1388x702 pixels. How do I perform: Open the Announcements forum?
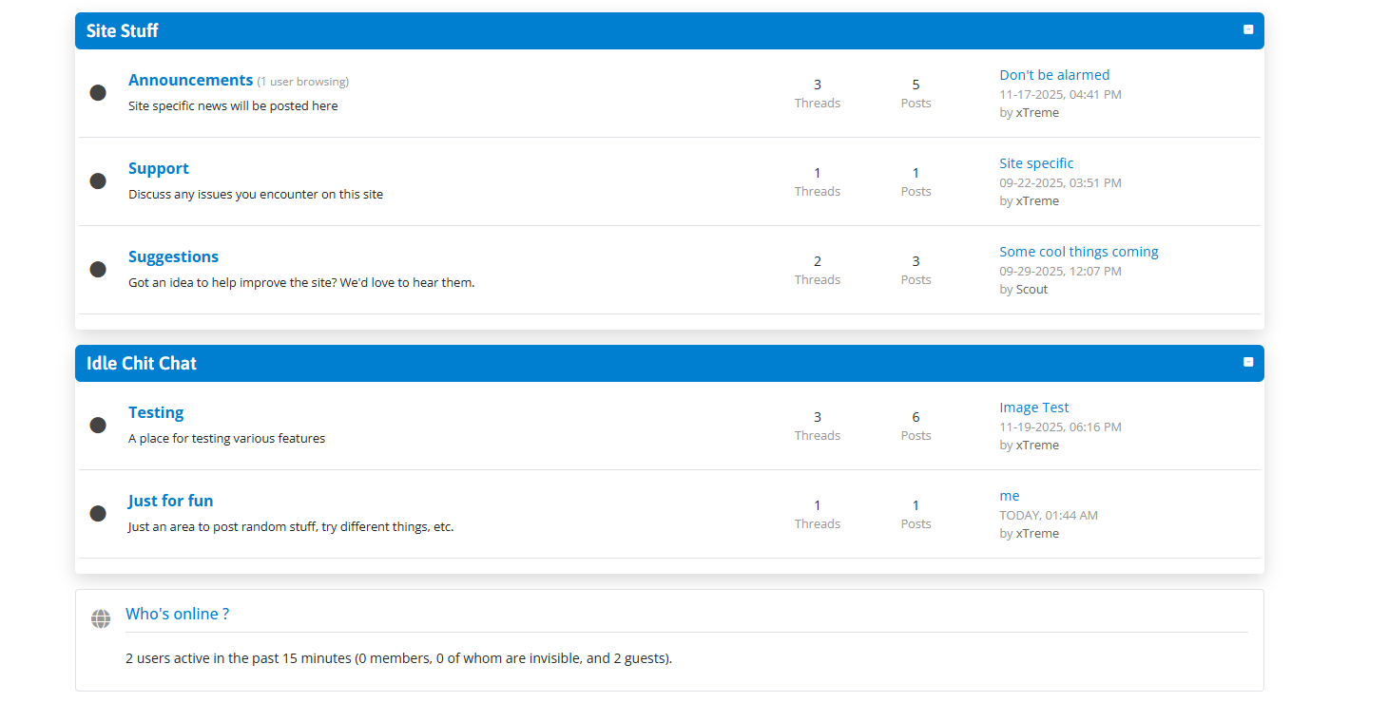click(190, 80)
